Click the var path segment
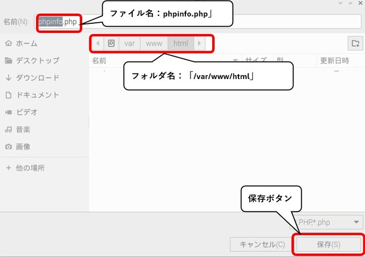Viewport: 365px width, 257px height. click(x=129, y=43)
